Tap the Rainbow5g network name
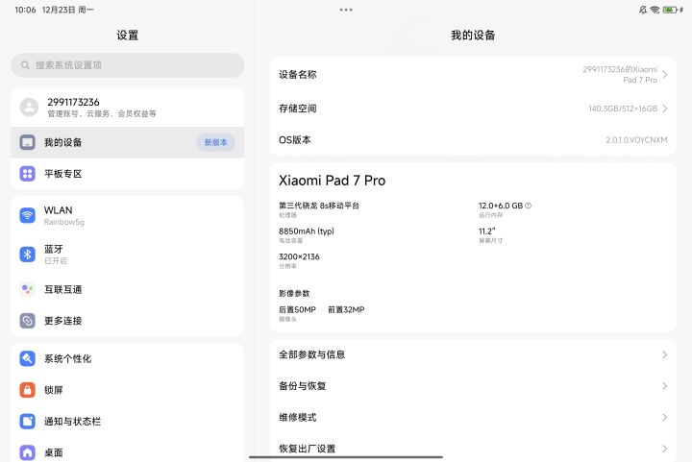The width and height of the screenshot is (692, 462). pos(64,222)
